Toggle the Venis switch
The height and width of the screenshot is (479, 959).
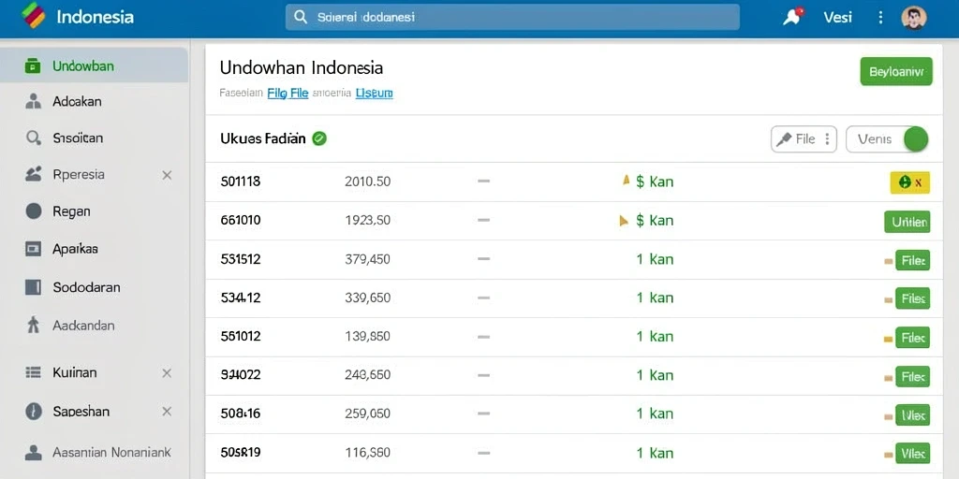[x=887, y=139]
